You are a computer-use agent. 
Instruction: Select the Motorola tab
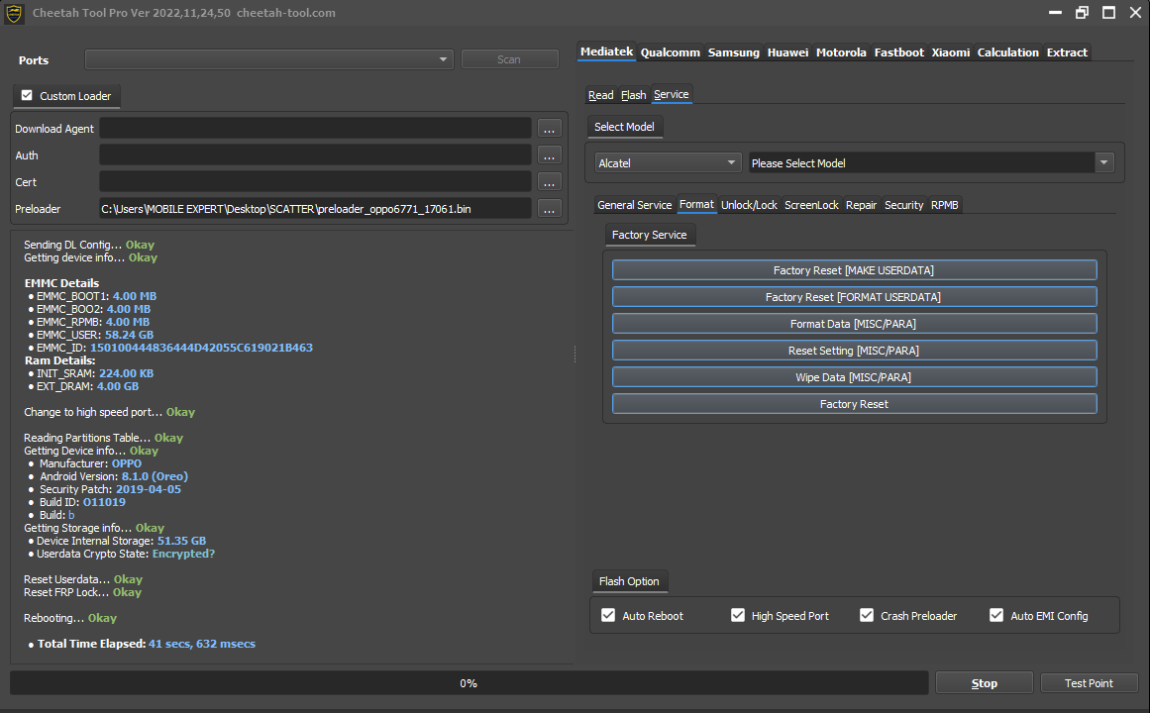pos(841,52)
